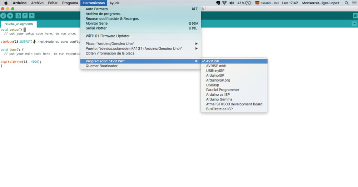Select AVRISP mkII programmer
The height and width of the screenshot is (187, 358).
tap(234, 66)
